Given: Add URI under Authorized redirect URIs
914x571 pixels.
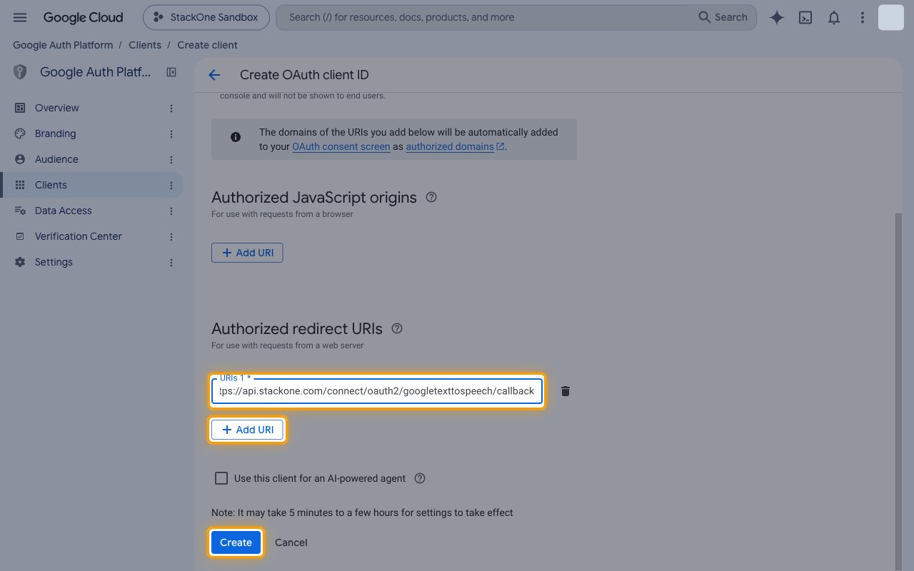Looking at the screenshot, I should coord(247,430).
